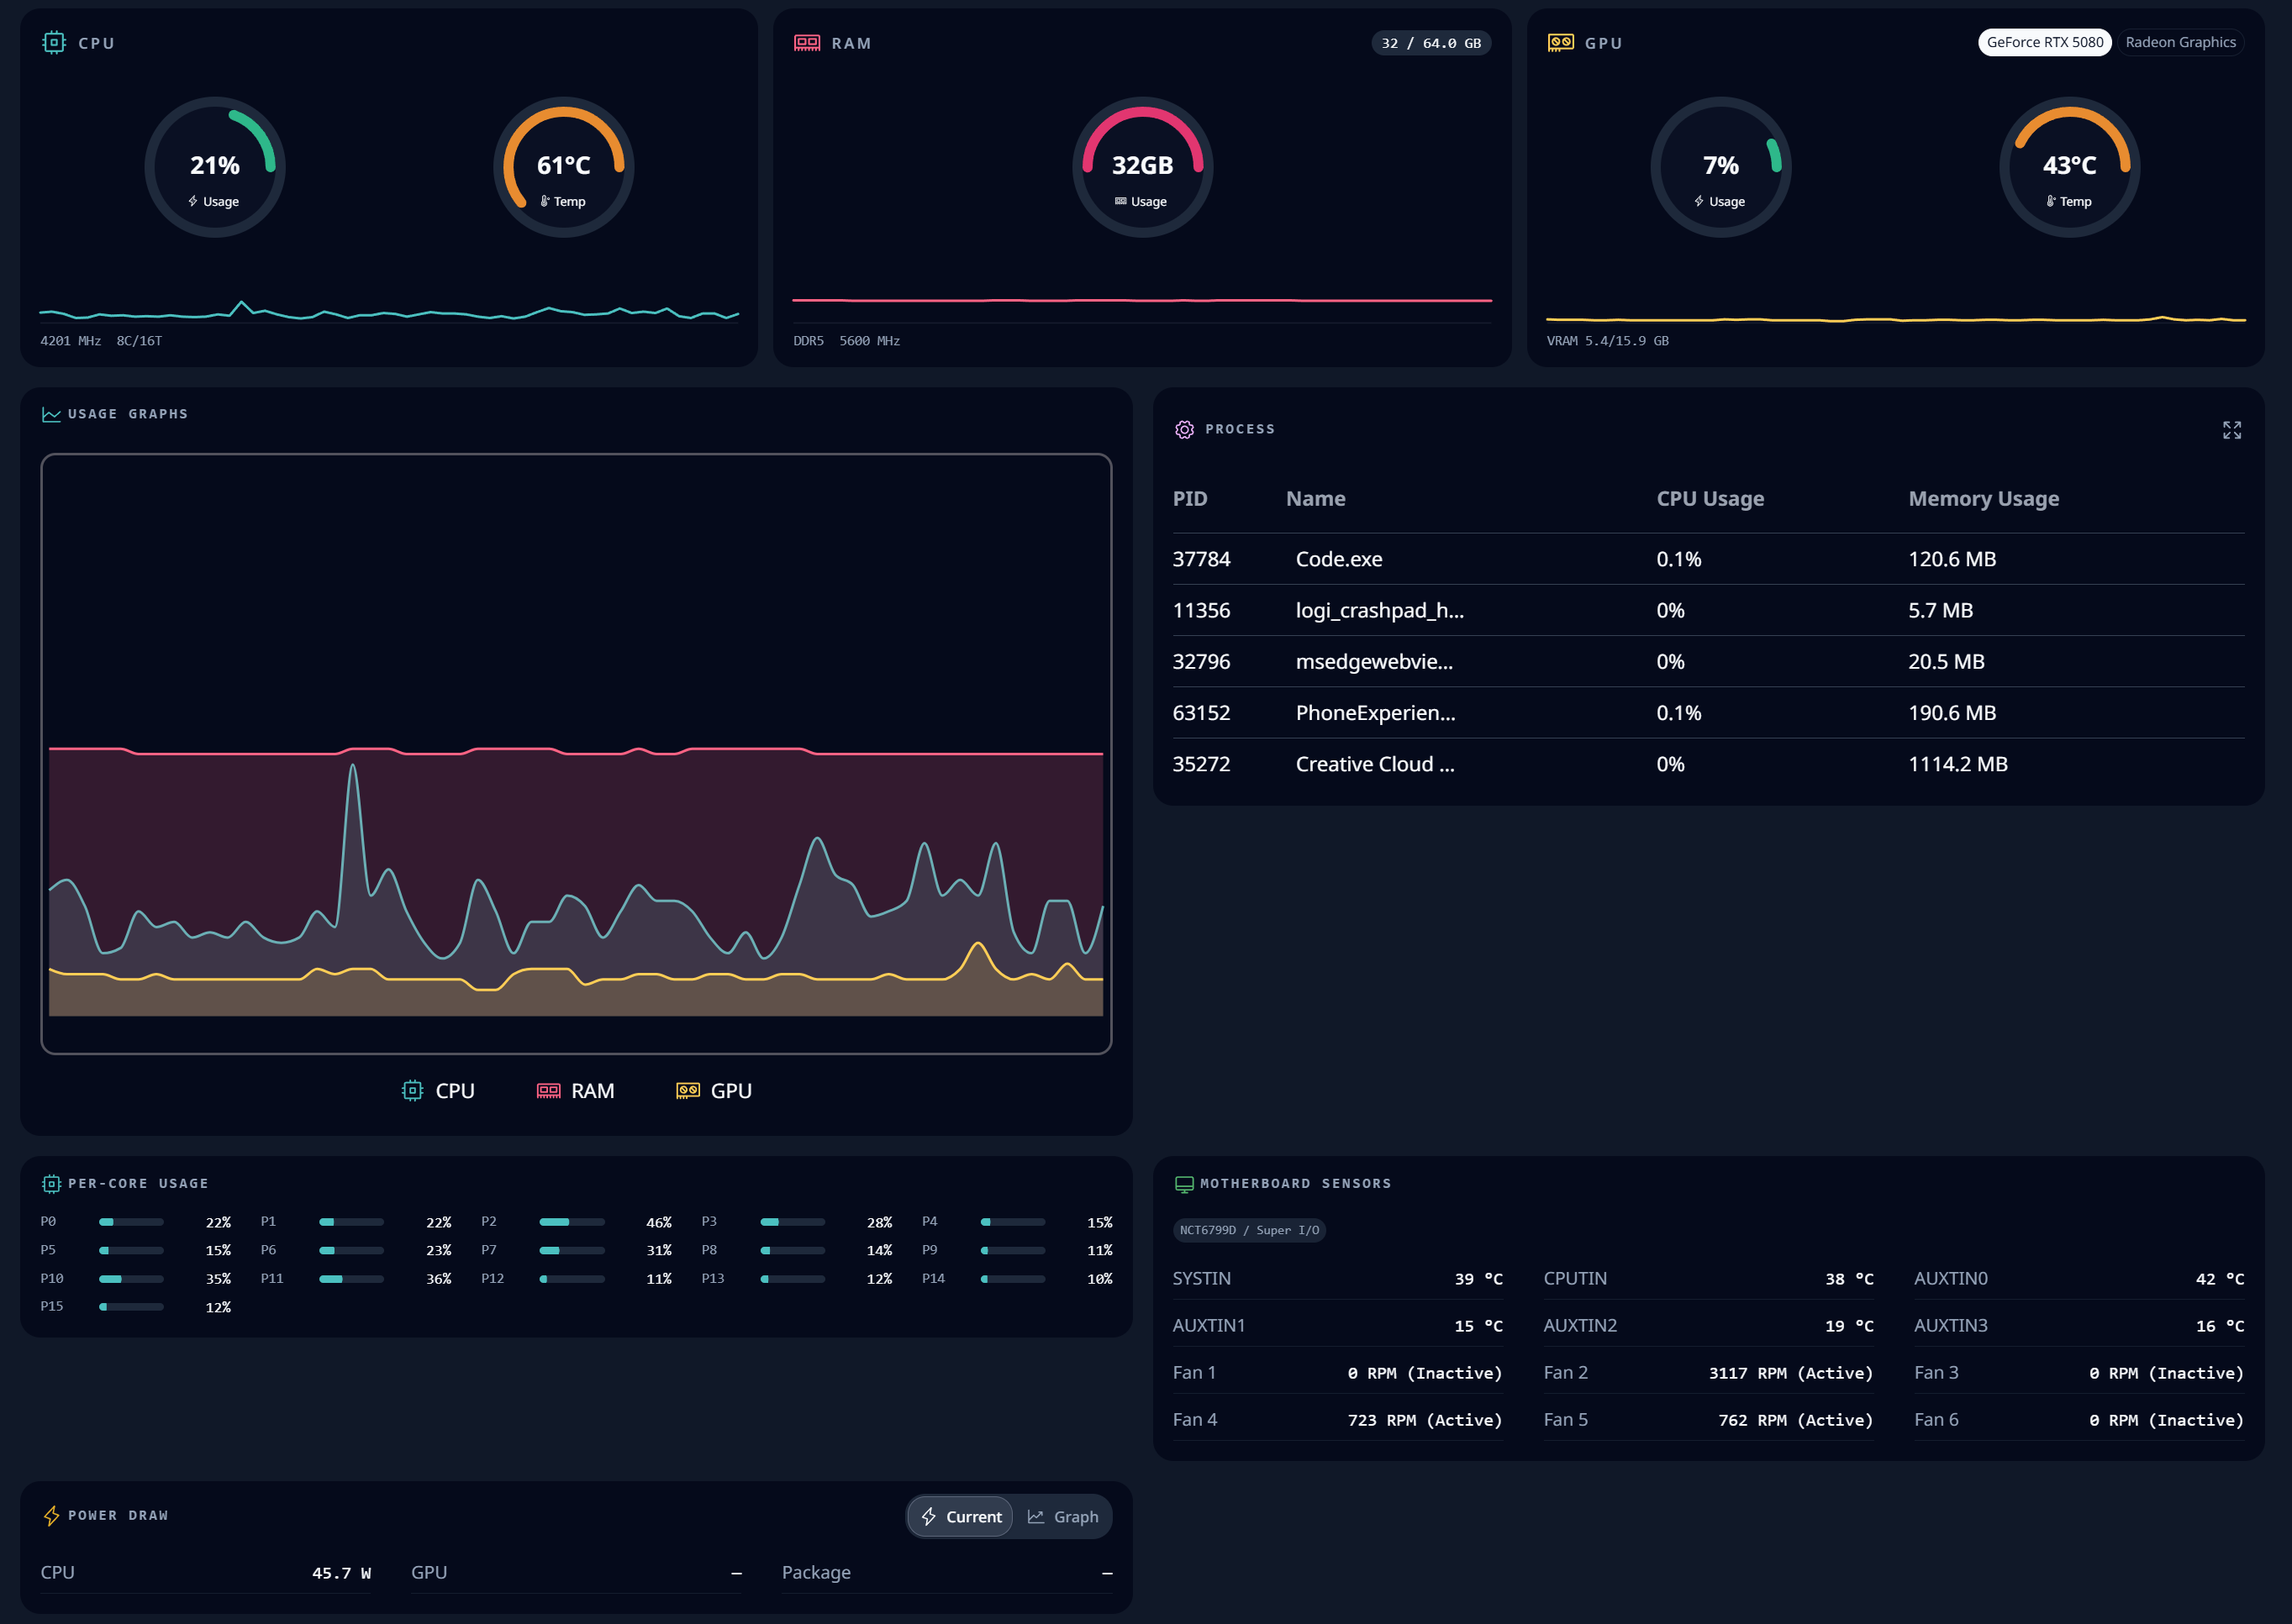Screen dimensions: 2292x1624
Task: Click the CPU legend chip icon below the graph
Action: coord(411,1090)
